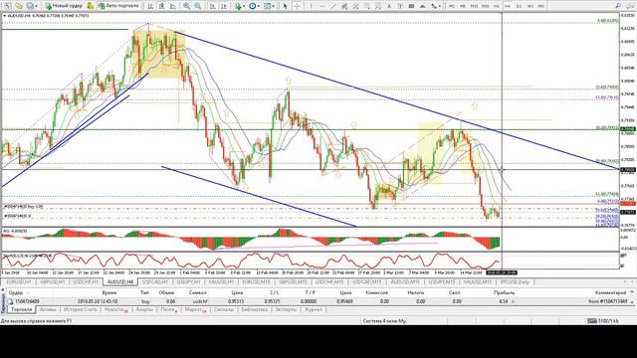Viewport: 637px width, 358px height.
Task: Toggle the Авто-торговля button
Action: point(118,6)
